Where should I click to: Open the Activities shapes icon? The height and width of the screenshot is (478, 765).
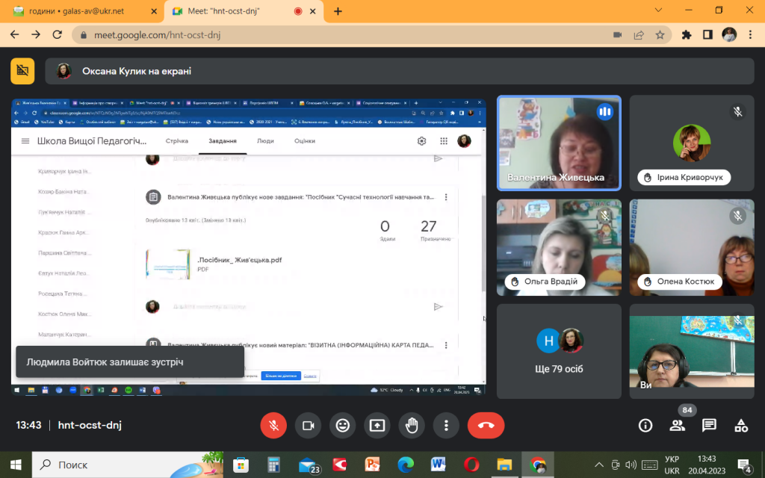[x=741, y=425]
